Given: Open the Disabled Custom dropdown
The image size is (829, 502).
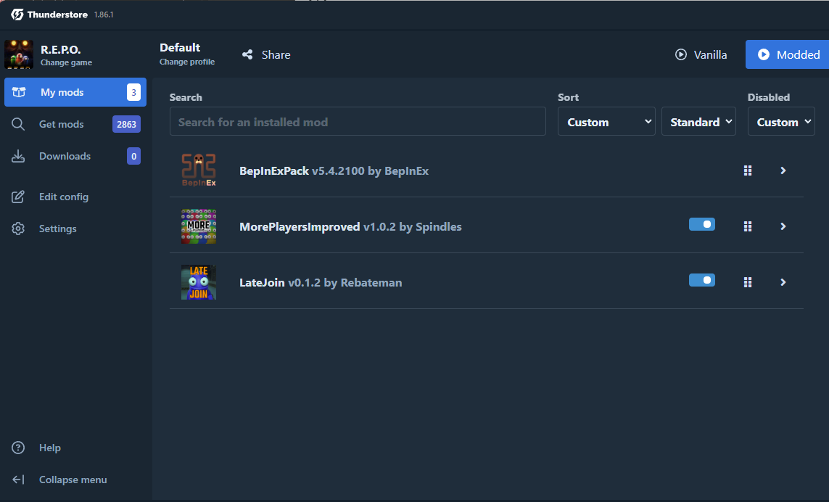Looking at the screenshot, I should pyautogui.click(x=781, y=122).
